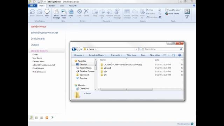This screenshot has width=224, height=126.
Task: Open the Folders ribbon tab
Action: 52,6
